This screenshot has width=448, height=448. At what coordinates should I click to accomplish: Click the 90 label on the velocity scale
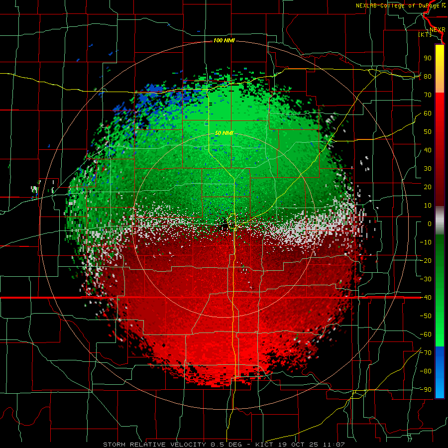point(428,58)
